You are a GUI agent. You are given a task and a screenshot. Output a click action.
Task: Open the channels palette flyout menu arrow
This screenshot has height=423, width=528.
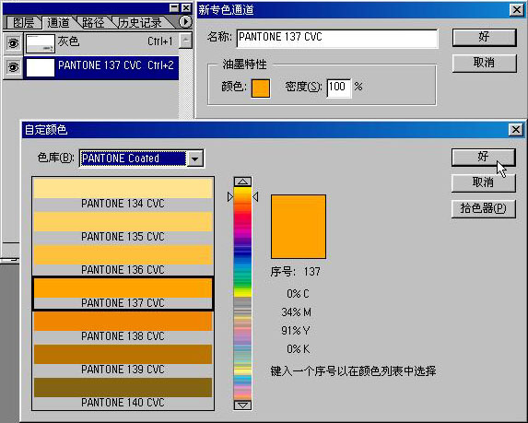tap(185, 22)
